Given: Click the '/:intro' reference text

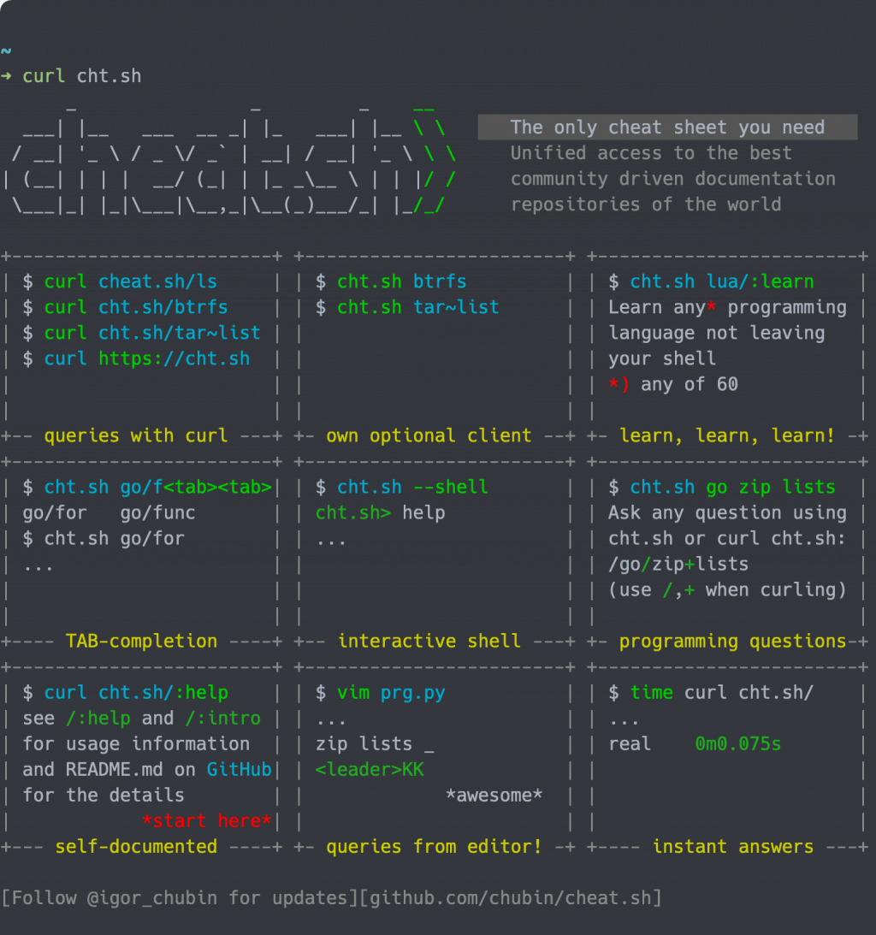Looking at the screenshot, I should point(223,718).
